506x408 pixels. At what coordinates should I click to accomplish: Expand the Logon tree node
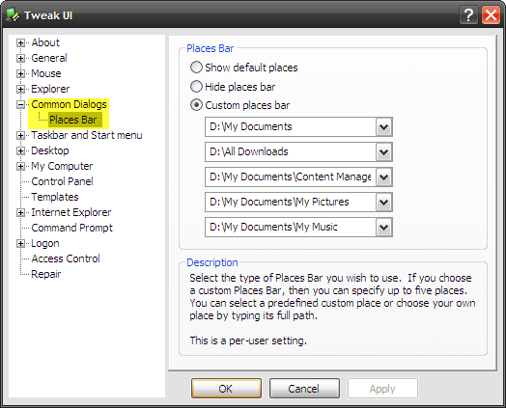tap(20, 244)
